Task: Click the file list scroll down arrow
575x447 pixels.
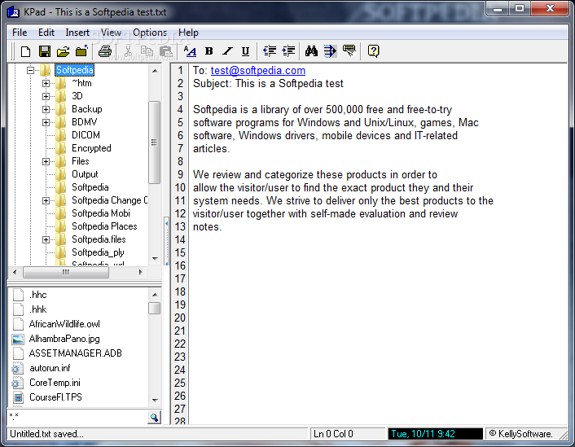Action: point(155,401)
